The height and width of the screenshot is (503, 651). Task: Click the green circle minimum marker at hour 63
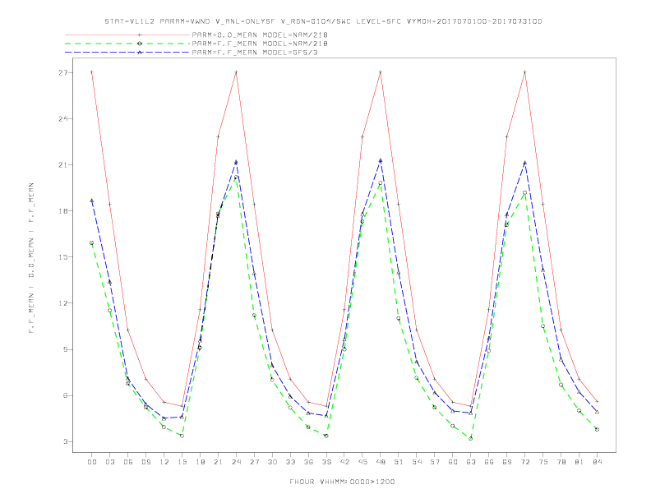coord(470,438)
